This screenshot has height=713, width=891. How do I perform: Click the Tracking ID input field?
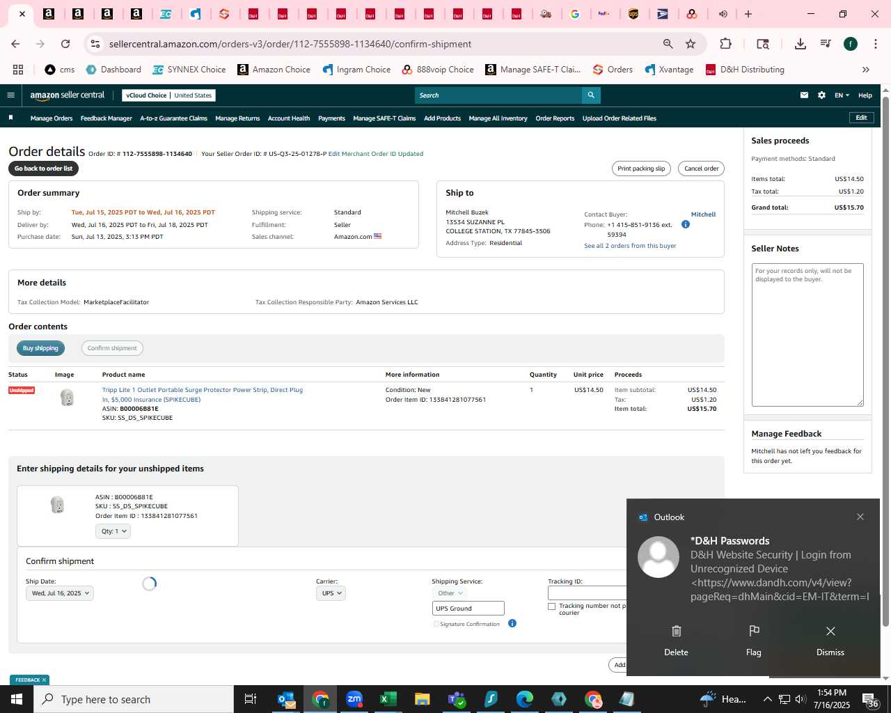click(588, 593)
